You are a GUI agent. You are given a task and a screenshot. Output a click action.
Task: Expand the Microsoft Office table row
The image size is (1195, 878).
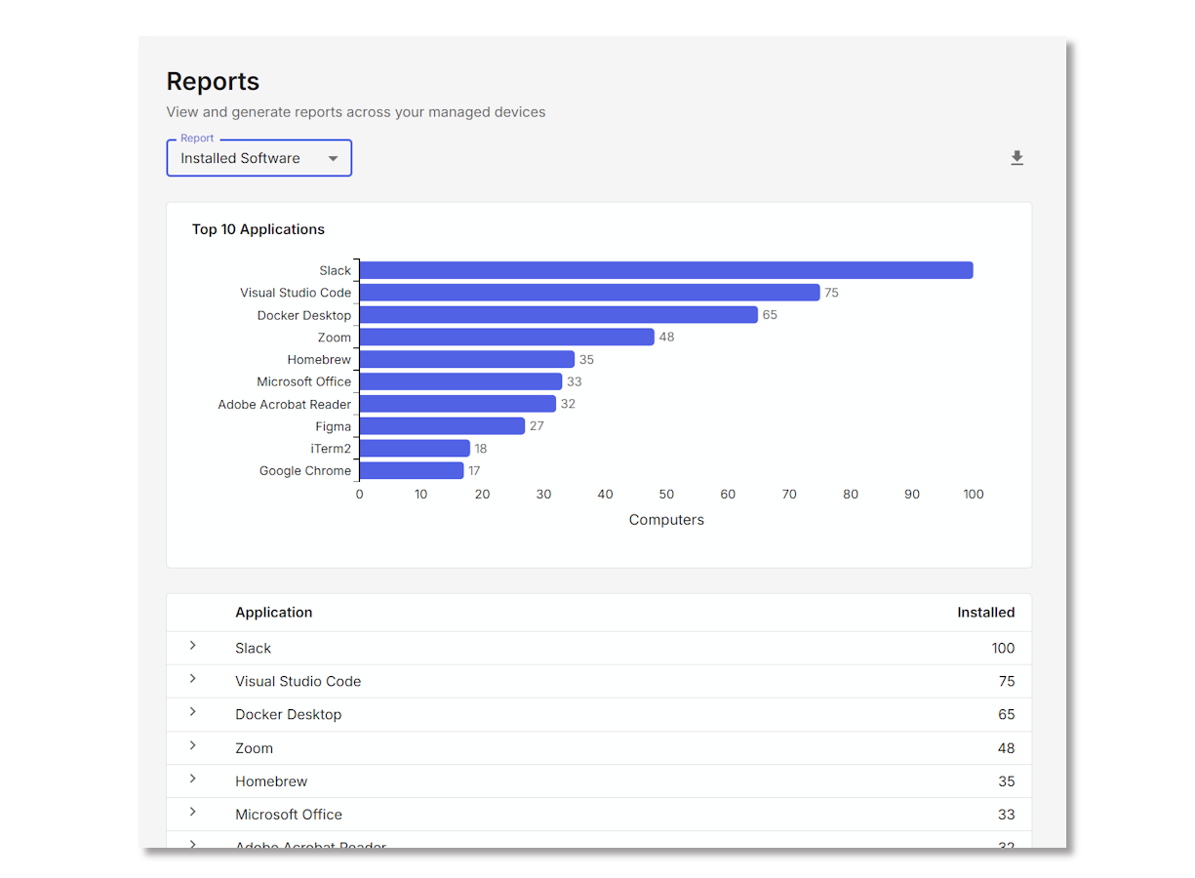tap(193, 812)
